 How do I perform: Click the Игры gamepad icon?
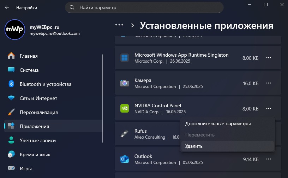click(11, 168)
